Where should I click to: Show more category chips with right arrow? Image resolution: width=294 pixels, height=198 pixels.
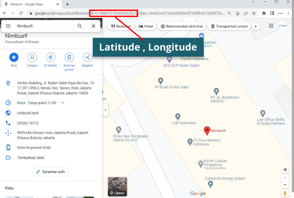(x=256, y=26)
